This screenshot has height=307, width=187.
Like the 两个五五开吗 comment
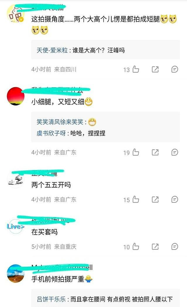pyautogui.click(x=136, y=199)
